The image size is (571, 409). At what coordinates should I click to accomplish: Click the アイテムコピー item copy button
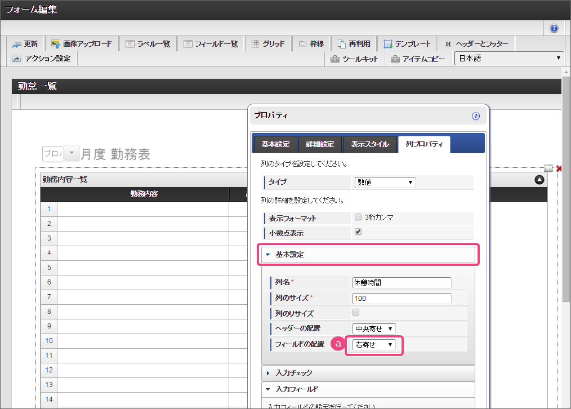pyautogui.click(x=418, y=59)
